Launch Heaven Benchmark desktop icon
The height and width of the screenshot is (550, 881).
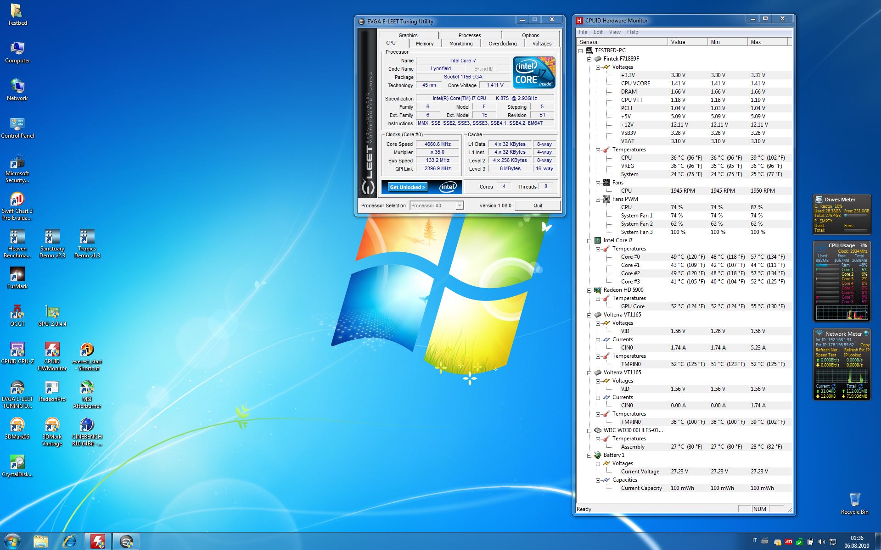click(17, 244)
